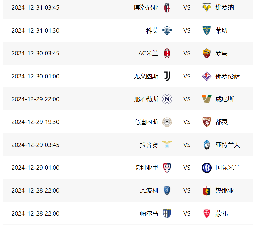This screenshot has height=227, width=253.
Task: Click the Genoa griffin crest
Action: 207,191
